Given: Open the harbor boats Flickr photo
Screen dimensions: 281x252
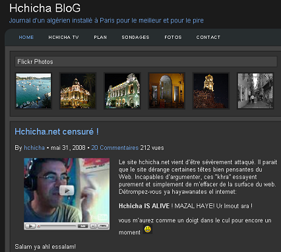Looking at the screenshot, I should pyautogui.click(x=34, y=91).
